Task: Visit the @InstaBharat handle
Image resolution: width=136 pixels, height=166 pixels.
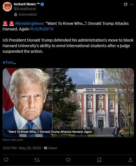Action: click(25, 9)
